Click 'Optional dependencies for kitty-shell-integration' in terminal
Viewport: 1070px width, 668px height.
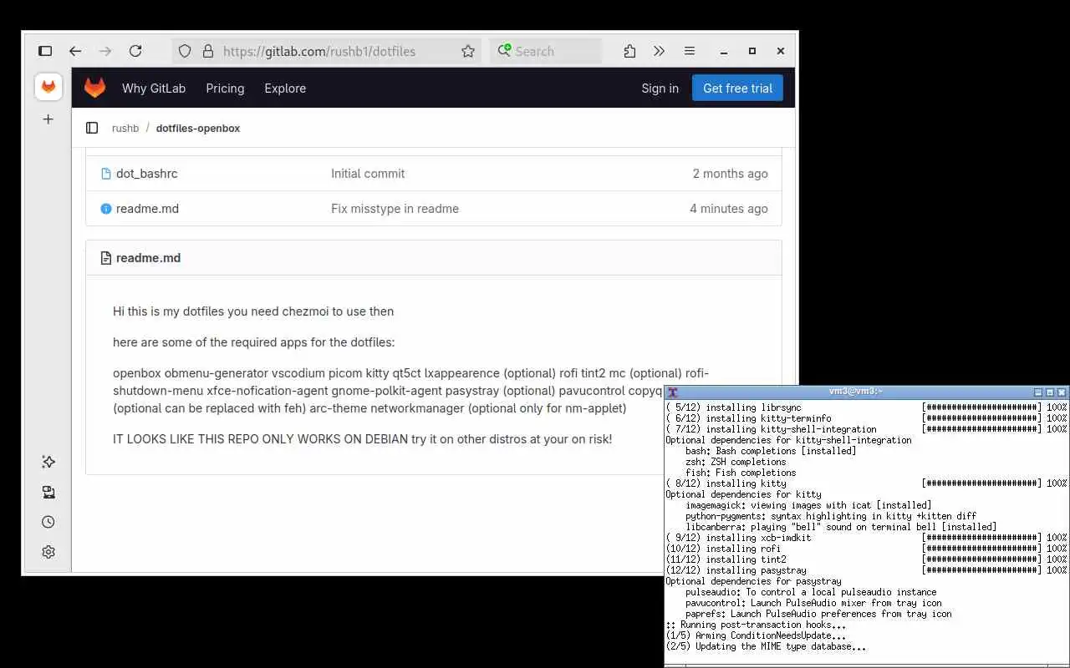(788, 440)
